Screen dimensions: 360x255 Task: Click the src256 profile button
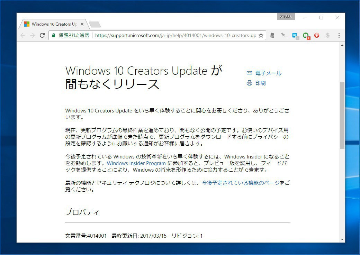286,17
